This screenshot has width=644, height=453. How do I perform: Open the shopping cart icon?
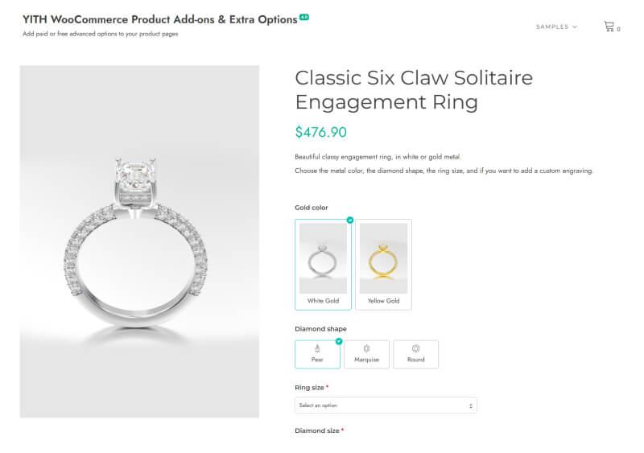point(609,27)
